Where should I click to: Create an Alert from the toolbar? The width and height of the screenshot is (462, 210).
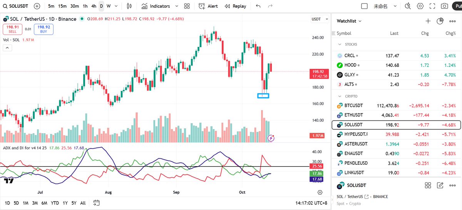pyautogui.click(x=208, y=6)
